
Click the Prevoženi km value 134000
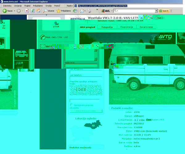pos(138,127)
